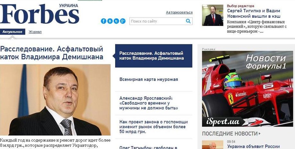The image size is (295, 149).
Task: Click the editor's choice photo thumbnail
Action: pyautogui.click(x=213, y=15)
